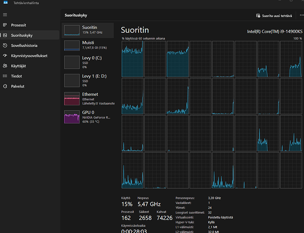Click the Käyttäjät people icon
This screenshot has width=304, height=233.
coord(5,66)
